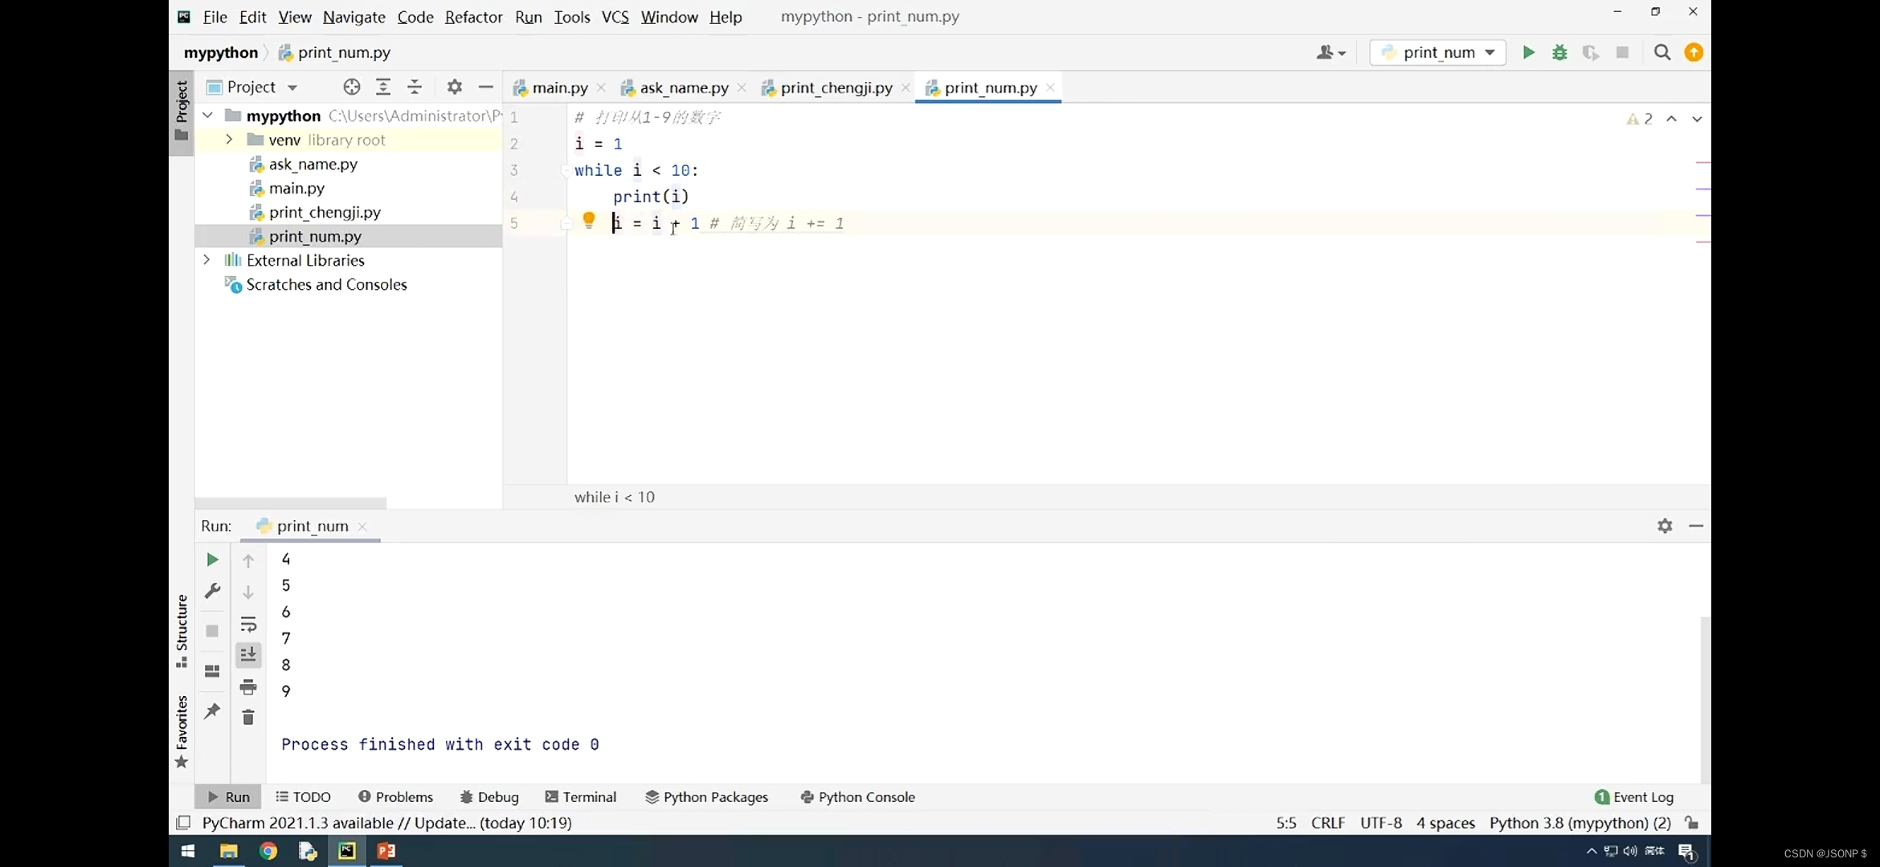Screen dimensions: 1880x867
Task: Open Run panel settings gear
Action: coord(1665,526)
